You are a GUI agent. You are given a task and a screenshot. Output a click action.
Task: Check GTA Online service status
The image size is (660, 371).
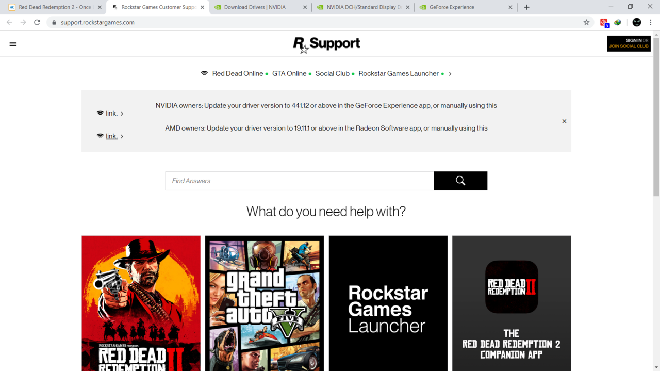(x=289, y=73)
